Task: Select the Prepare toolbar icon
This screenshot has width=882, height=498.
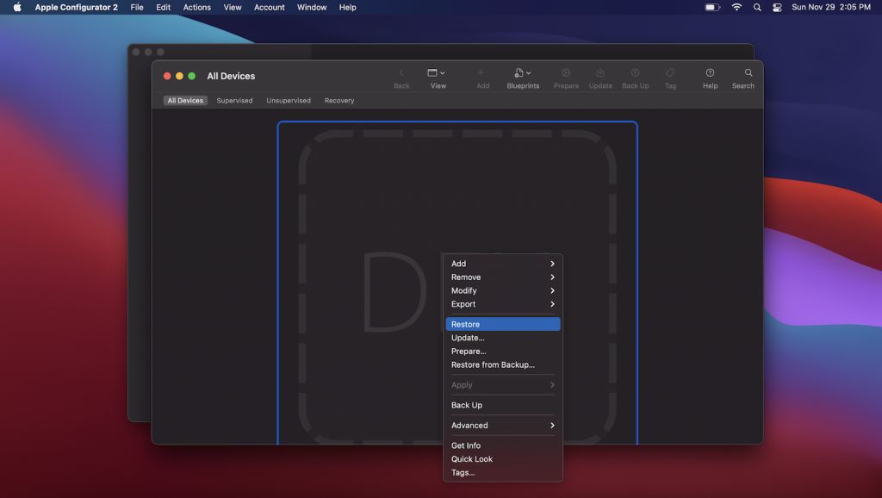Action: [x=566, y=78]
